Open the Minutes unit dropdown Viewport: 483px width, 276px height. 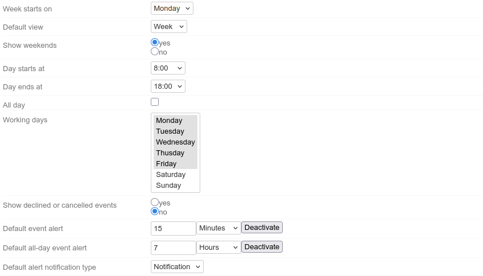tap(219, 228)
